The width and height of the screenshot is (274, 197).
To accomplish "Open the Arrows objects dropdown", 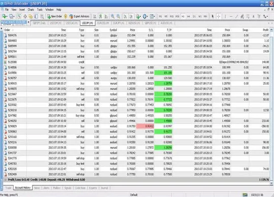I will tap(266, 16).
